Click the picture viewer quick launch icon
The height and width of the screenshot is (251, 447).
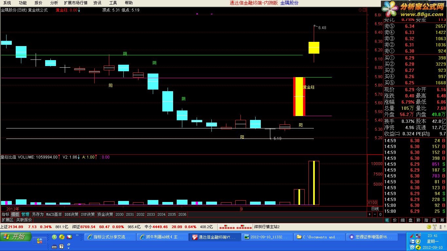(x=69, y=237)
